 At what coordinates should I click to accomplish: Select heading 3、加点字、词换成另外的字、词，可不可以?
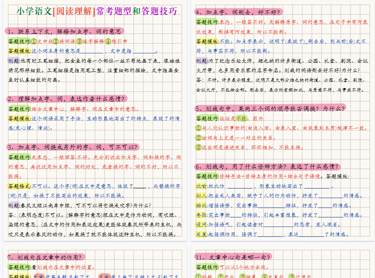point(73,147)
